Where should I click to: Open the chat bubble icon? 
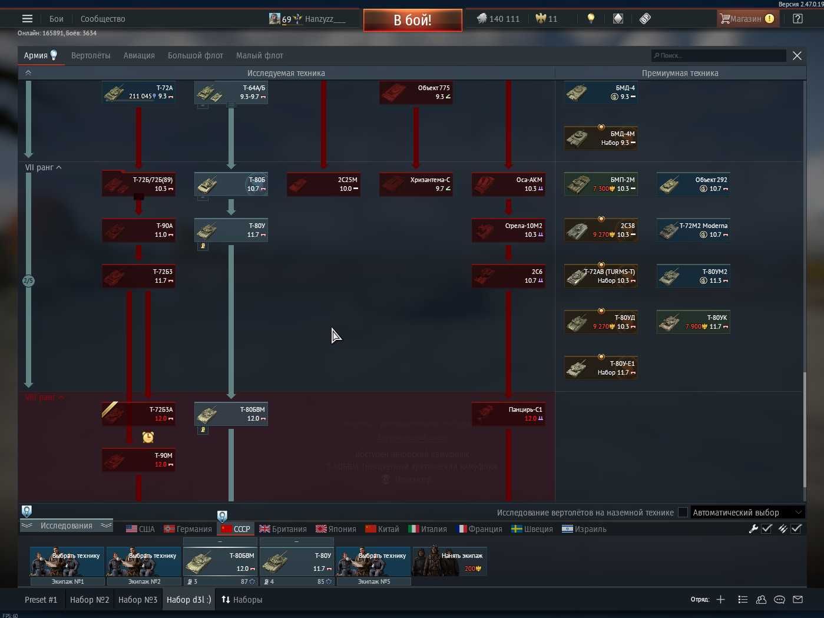point(779,600)
